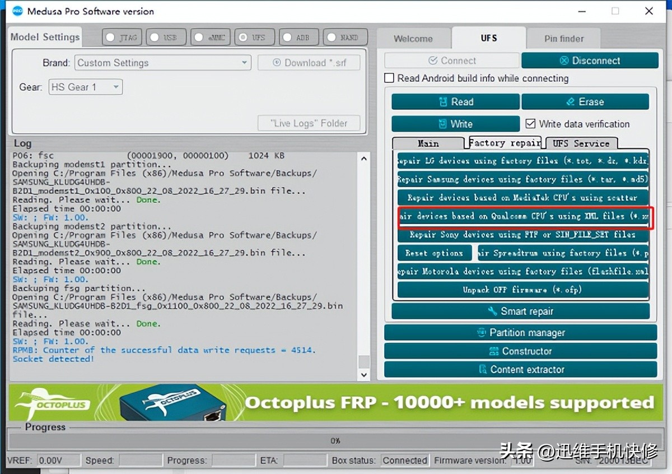Open the Brand Custom Settings dropdown
The image size is (672, 474).
[162, 63]
